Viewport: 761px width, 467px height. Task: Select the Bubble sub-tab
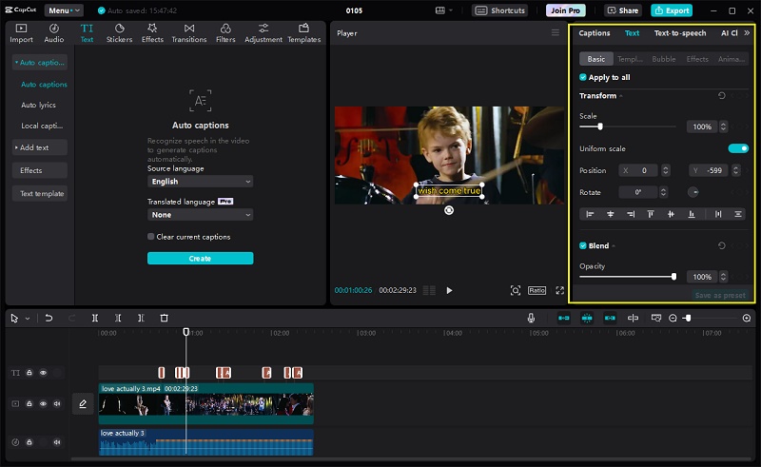coord(663,59)
